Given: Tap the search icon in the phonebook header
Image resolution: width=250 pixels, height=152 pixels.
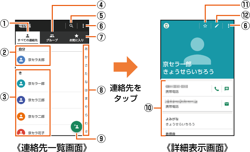Looking at the screenshot, I should point(71,26).
